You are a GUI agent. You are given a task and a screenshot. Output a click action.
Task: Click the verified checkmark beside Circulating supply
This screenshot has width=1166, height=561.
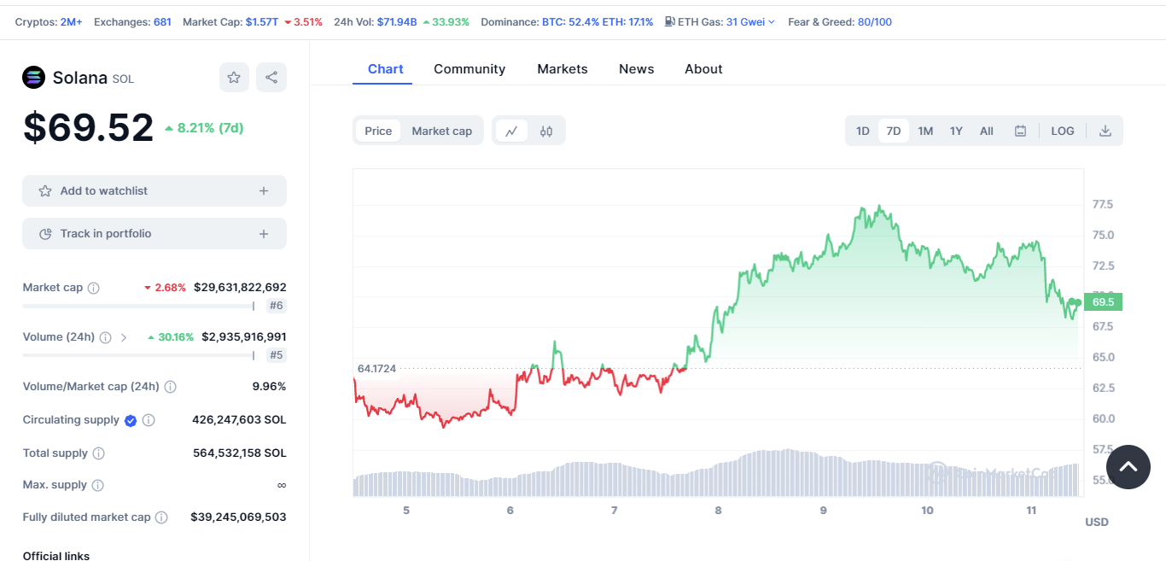[131, 420]
